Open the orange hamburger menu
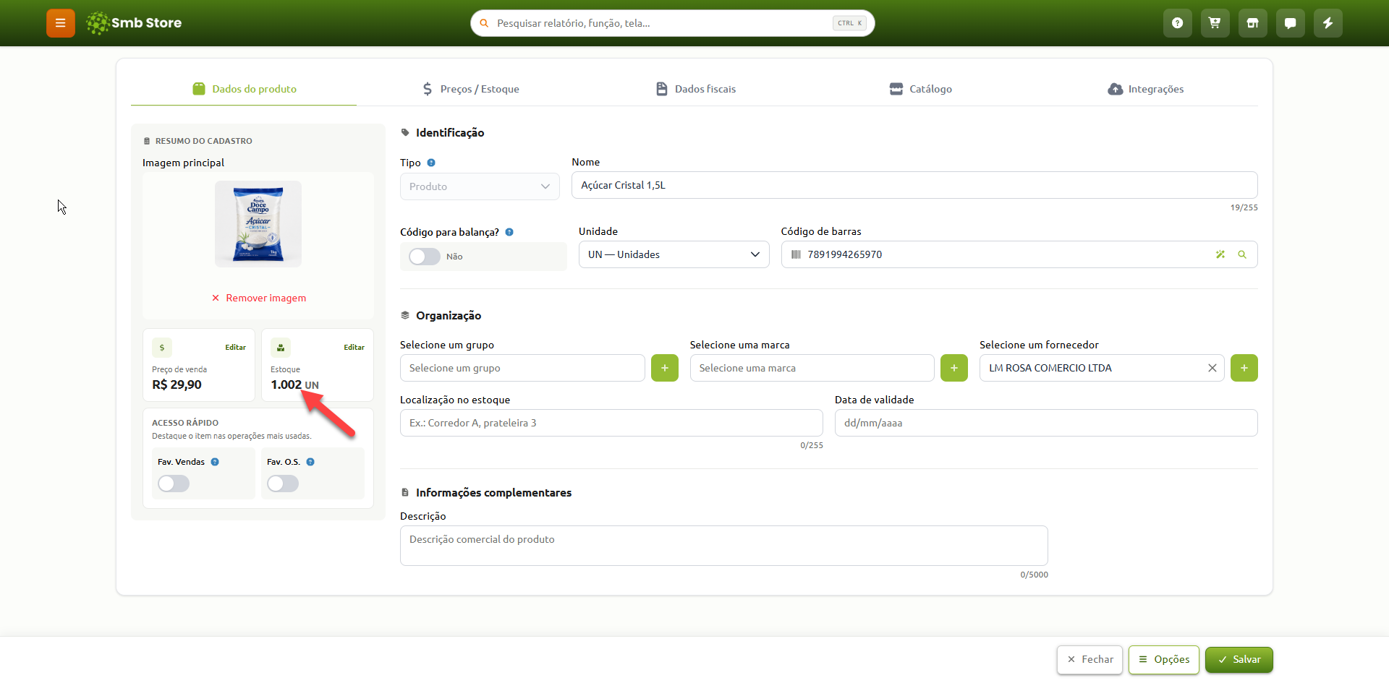1389x683 pixels. (61, 23)
